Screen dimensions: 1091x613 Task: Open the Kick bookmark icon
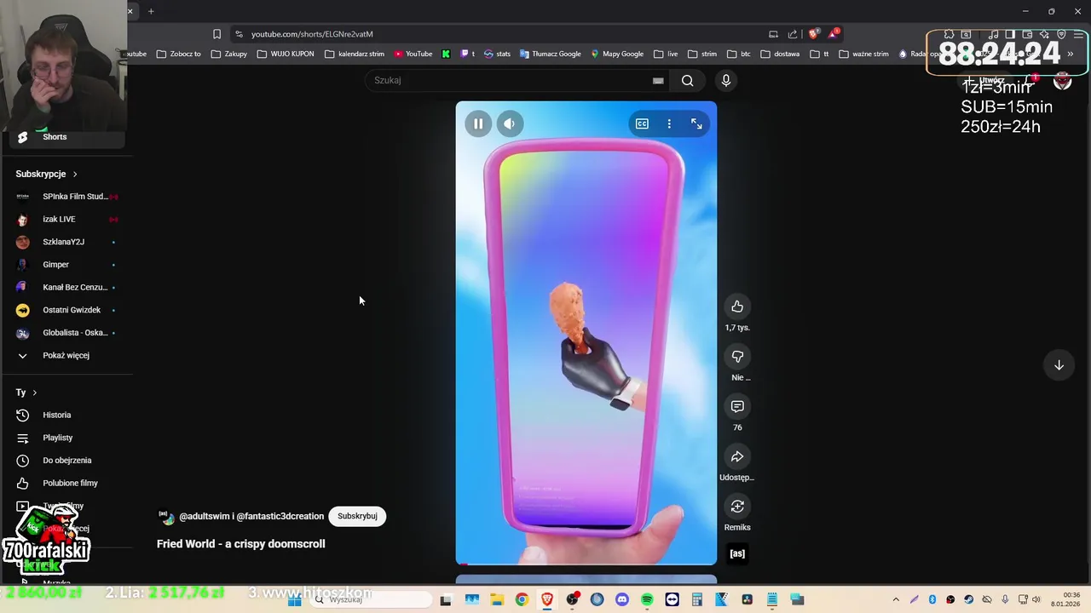tap(446, 54)
